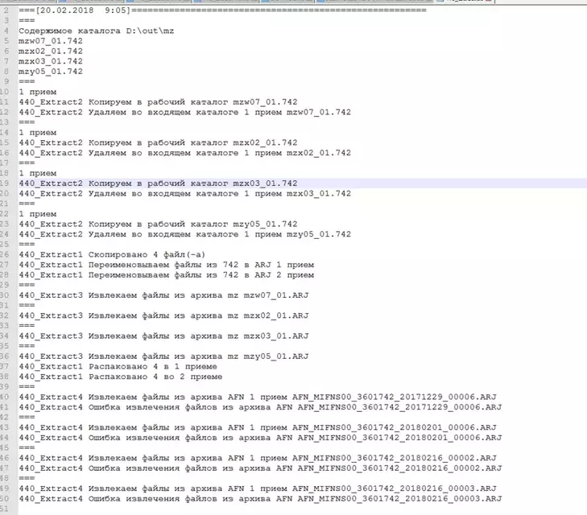Click highlighted line 'Копируем в рабочий каталог mzx03_01.742'
The height and width of the screenshot is (515, 587).
pyautogui.click(x=158, y=183)
